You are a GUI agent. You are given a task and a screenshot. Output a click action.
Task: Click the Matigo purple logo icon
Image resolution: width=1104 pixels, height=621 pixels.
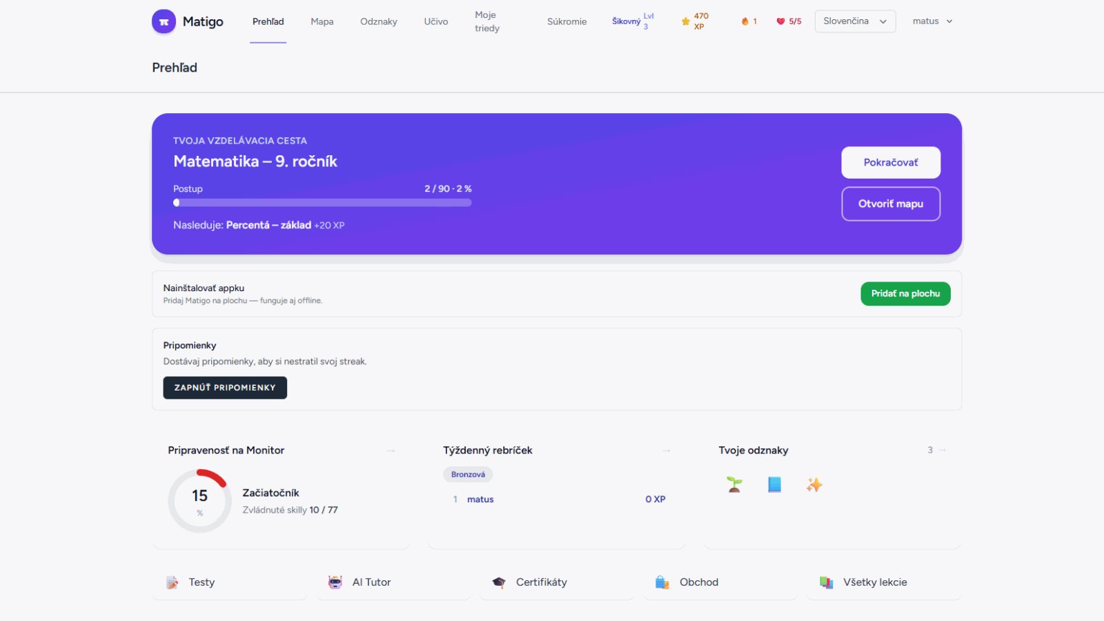click(164, 21)
